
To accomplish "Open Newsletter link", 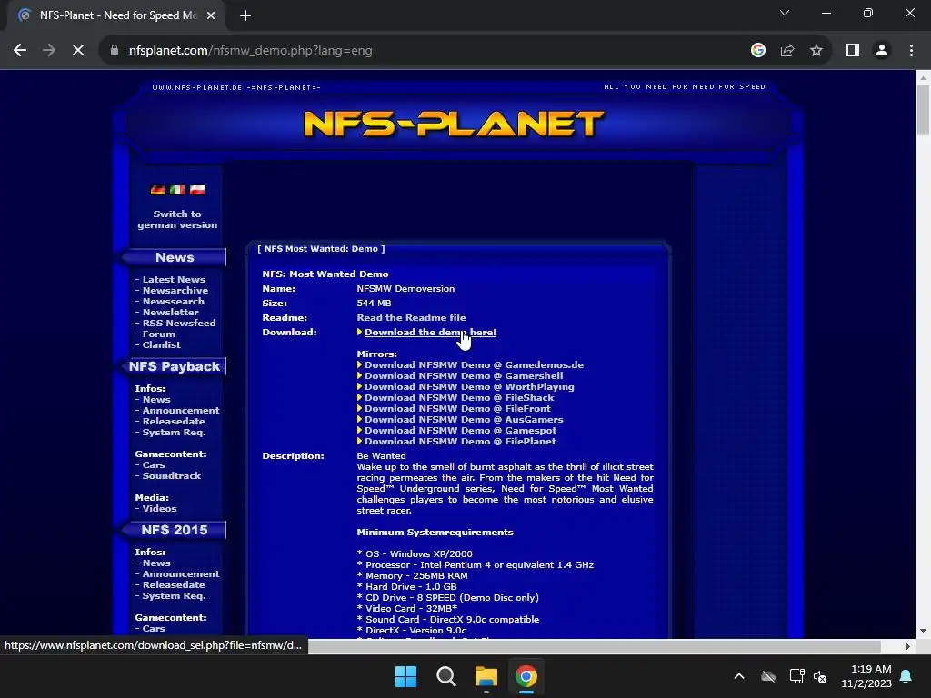I will point(170,313).
